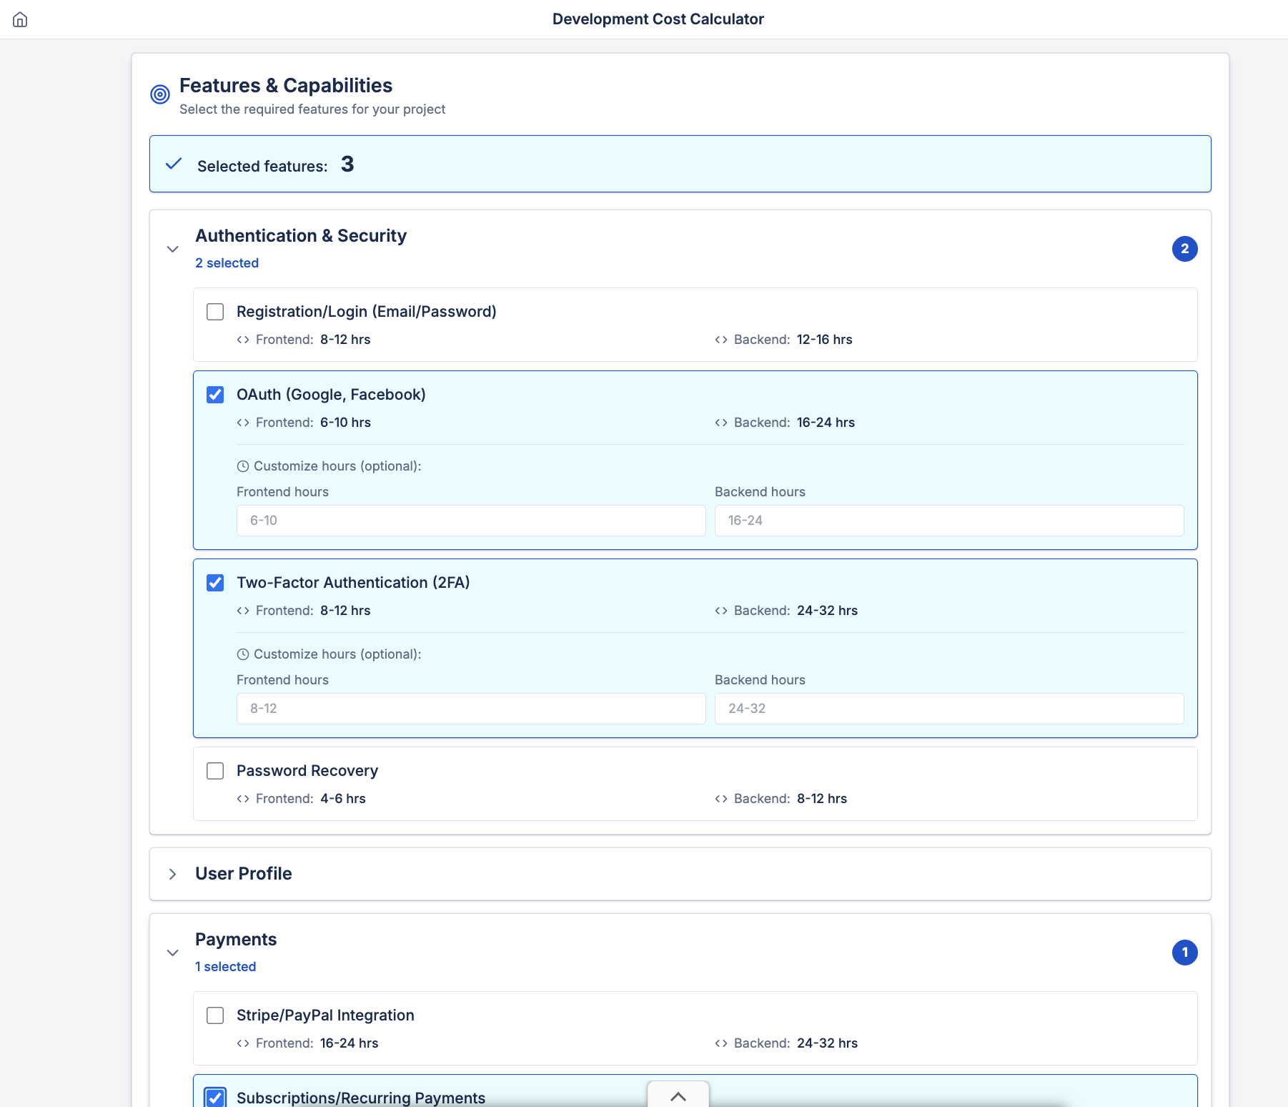Click the Backend hours input for Two-Factor Authentication

[948, 709]
